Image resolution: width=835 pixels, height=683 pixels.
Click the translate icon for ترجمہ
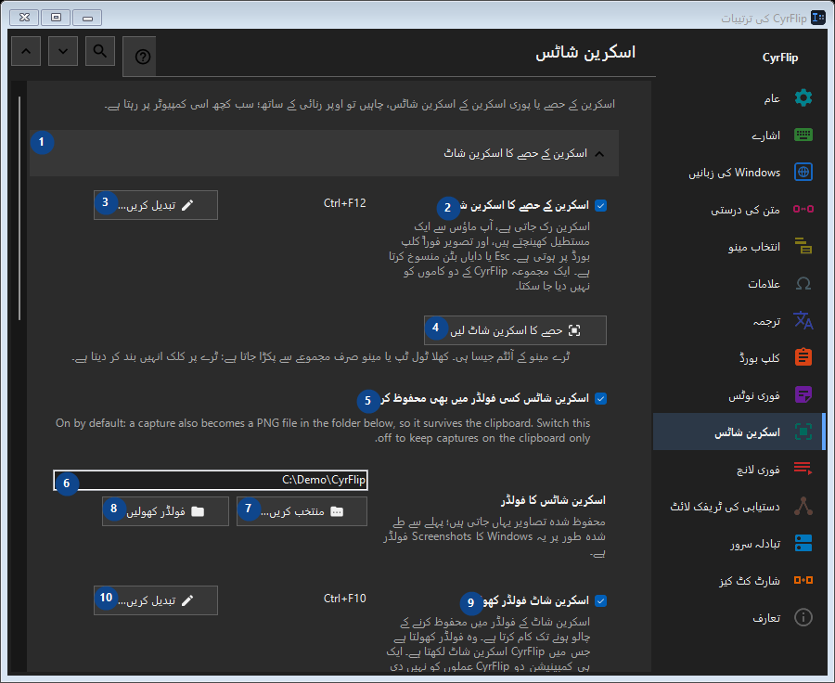(803, 320)
